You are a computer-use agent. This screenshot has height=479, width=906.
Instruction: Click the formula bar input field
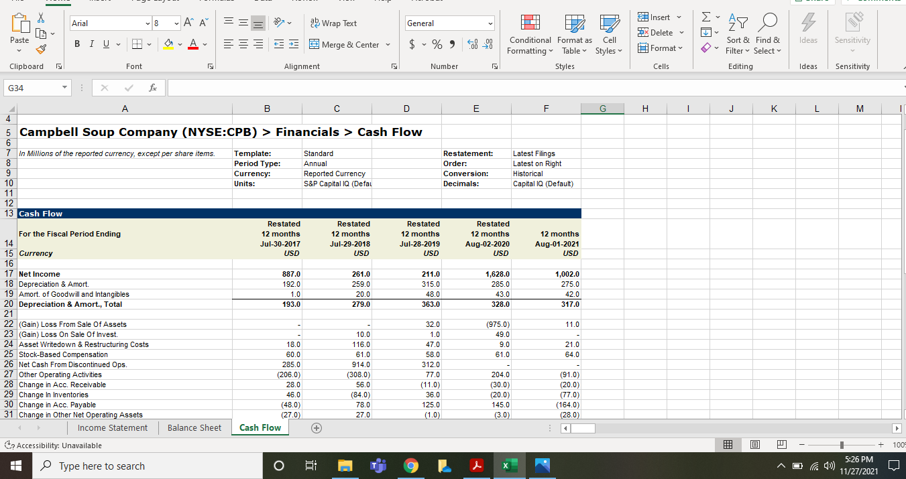click(x=535, y=88)
